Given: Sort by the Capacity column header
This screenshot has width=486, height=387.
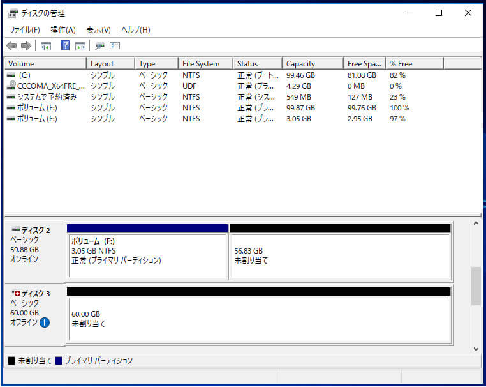Looking at the screenshot, I should (300, 64).
